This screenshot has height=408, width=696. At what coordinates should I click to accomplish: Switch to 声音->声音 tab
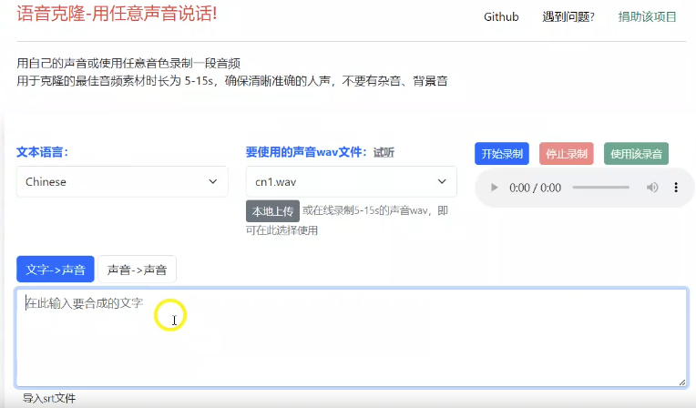[x=137, y=269]
